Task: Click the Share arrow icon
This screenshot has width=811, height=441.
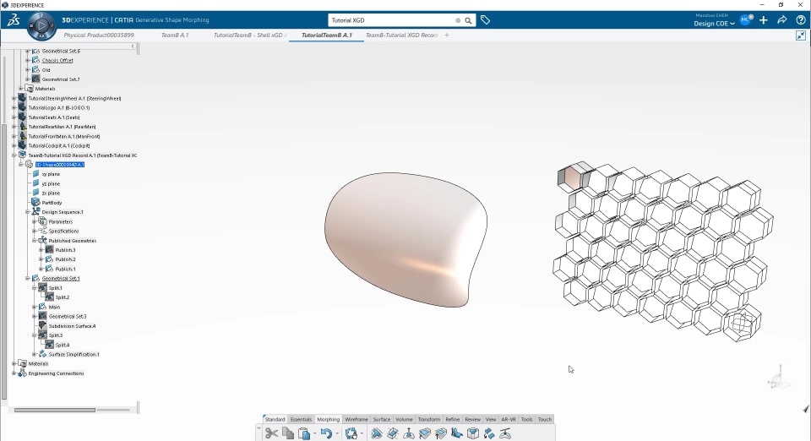Action: point(782,20)
